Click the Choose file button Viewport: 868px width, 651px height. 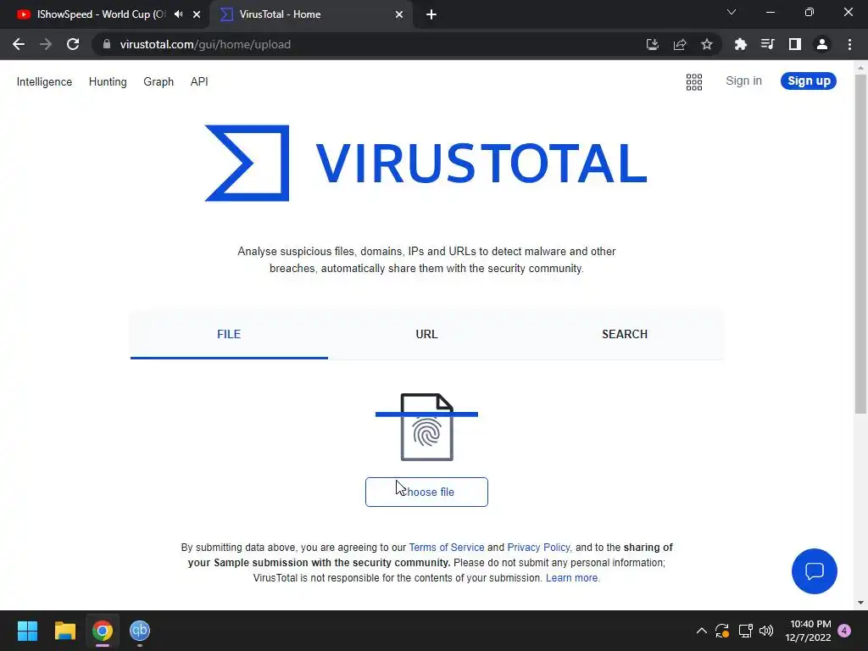tap(426, 492)
